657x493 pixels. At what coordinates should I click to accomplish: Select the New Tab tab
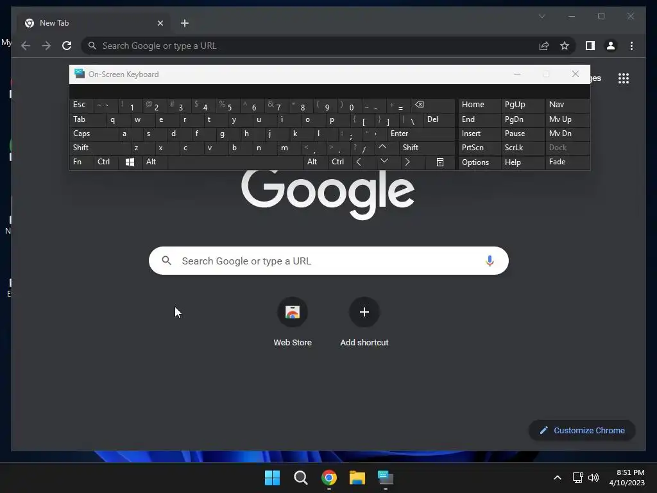(x=94, y=23)
